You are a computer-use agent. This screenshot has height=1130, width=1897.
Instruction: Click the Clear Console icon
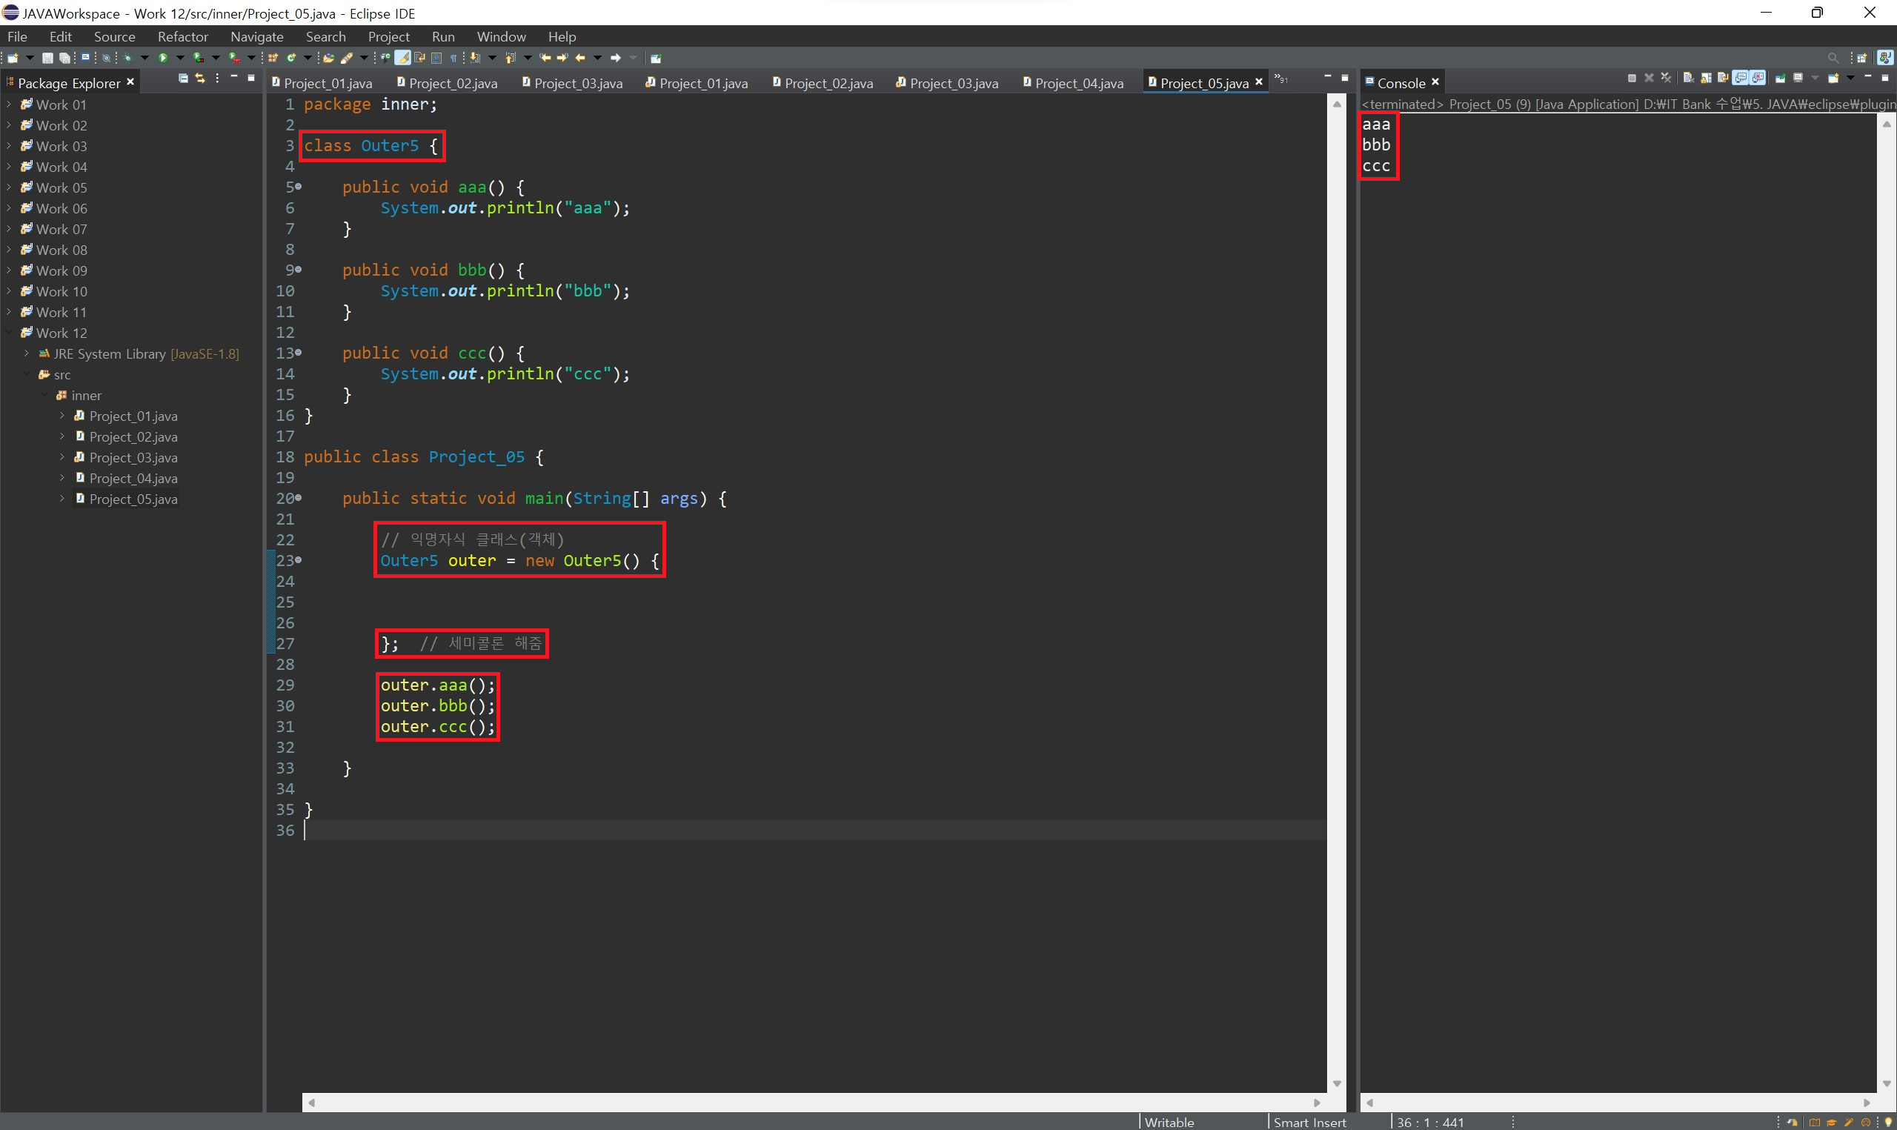tap(1689, 78)
